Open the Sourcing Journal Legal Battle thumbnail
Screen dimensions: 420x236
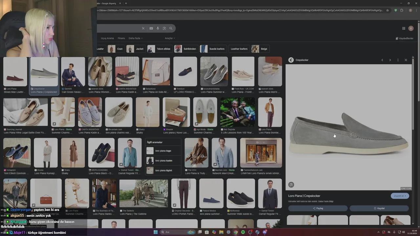(25, 112)
